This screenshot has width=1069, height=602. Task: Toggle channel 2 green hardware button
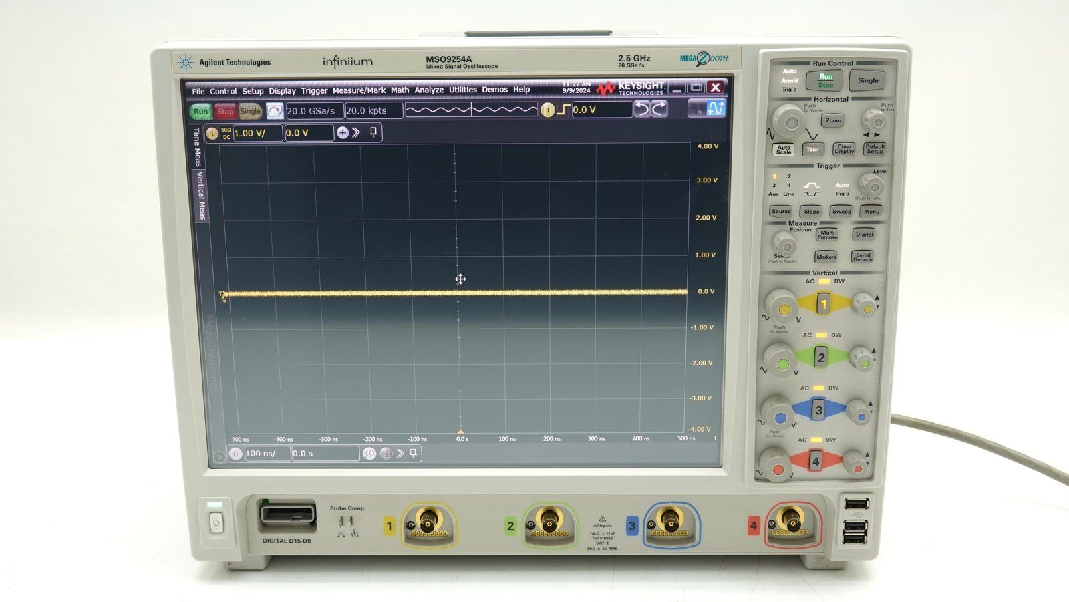821,357
